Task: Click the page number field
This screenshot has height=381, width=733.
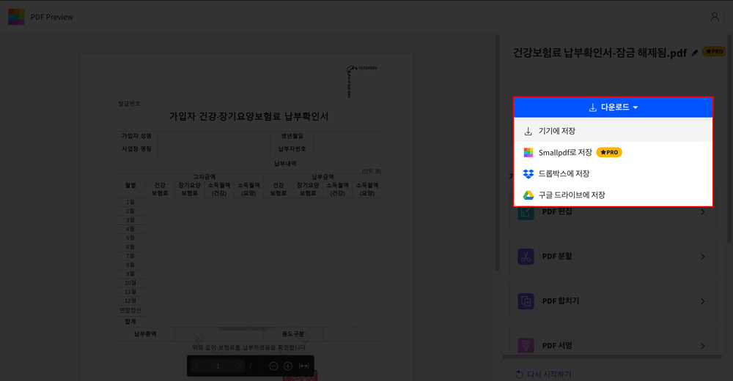Action: (x=218, y=366)
